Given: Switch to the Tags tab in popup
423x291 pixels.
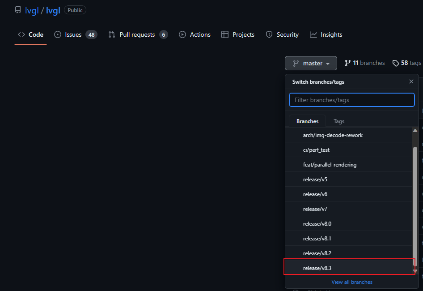Looking at the screenshot, I should coord(339,121).
